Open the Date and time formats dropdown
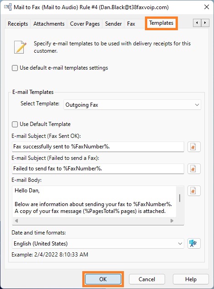Viewport: 214px width, 289px height. coord(98,244)
